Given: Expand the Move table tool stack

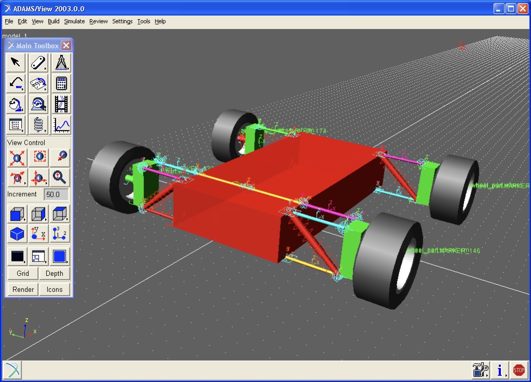Looking at the screenshot, I should pos(16,125).
